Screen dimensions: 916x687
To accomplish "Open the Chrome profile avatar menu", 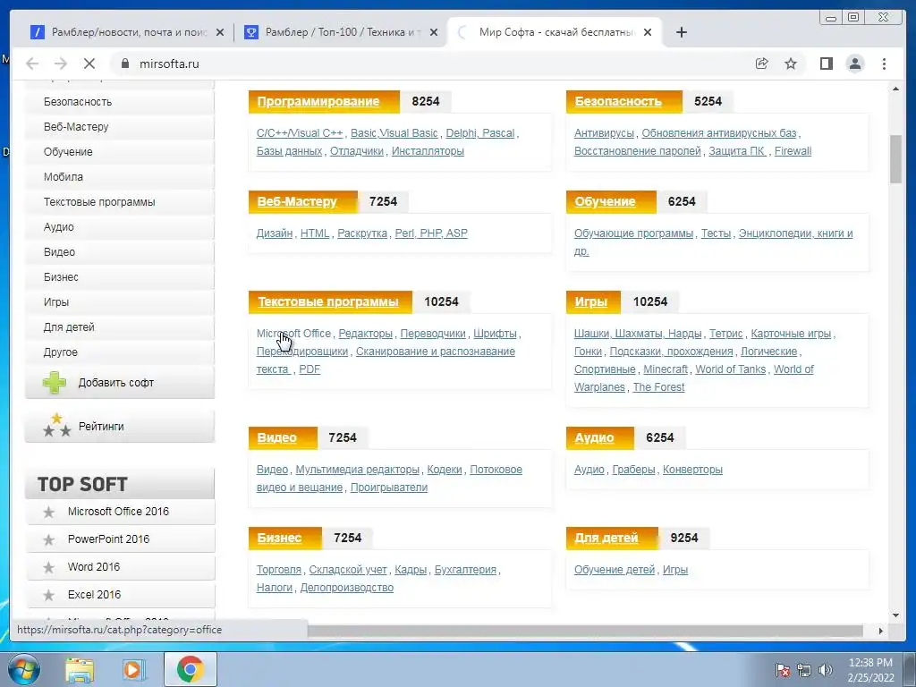I will [x=854, y=64].
